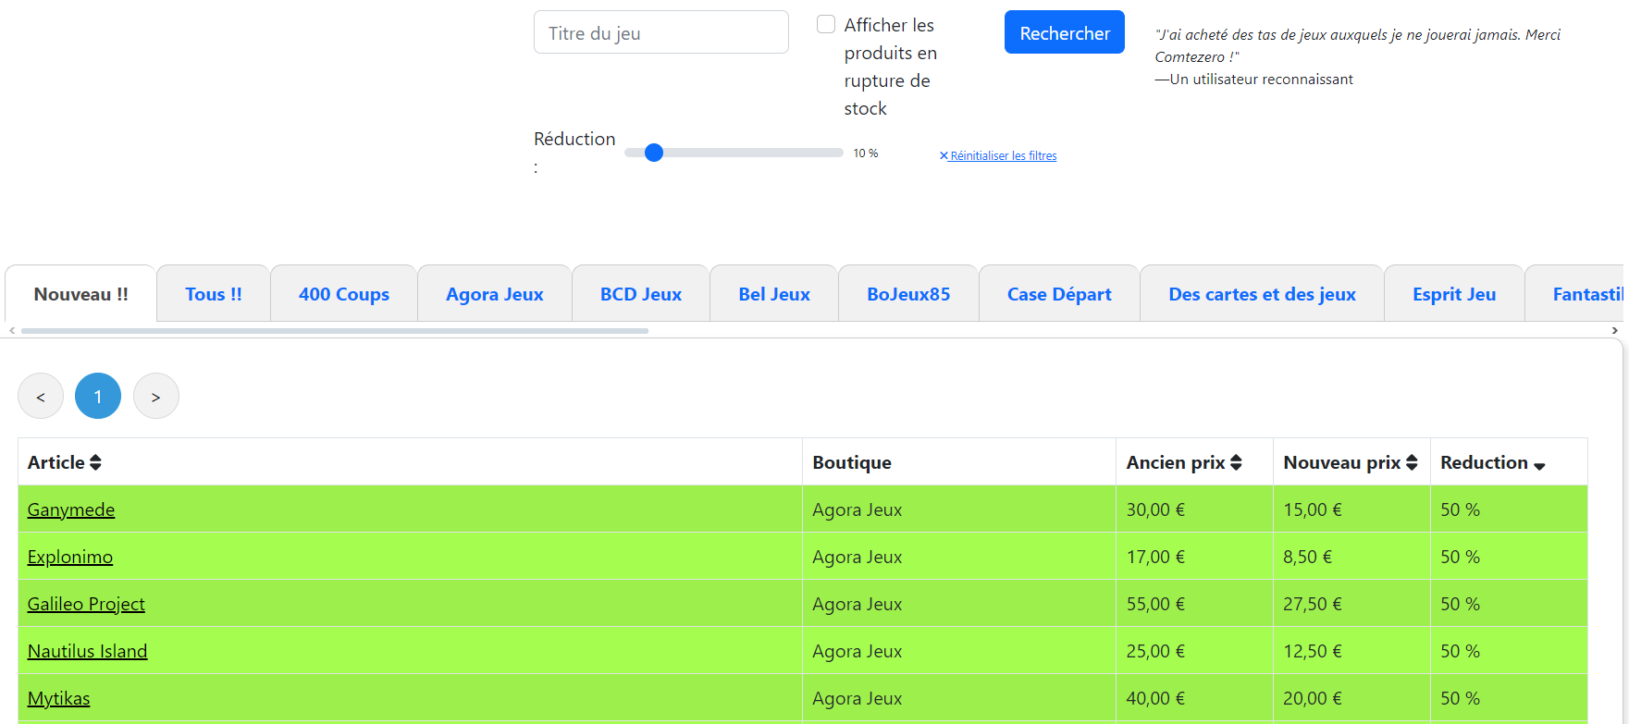Enable showing out-of-stock products checkbox

click(x=826, y=25)
